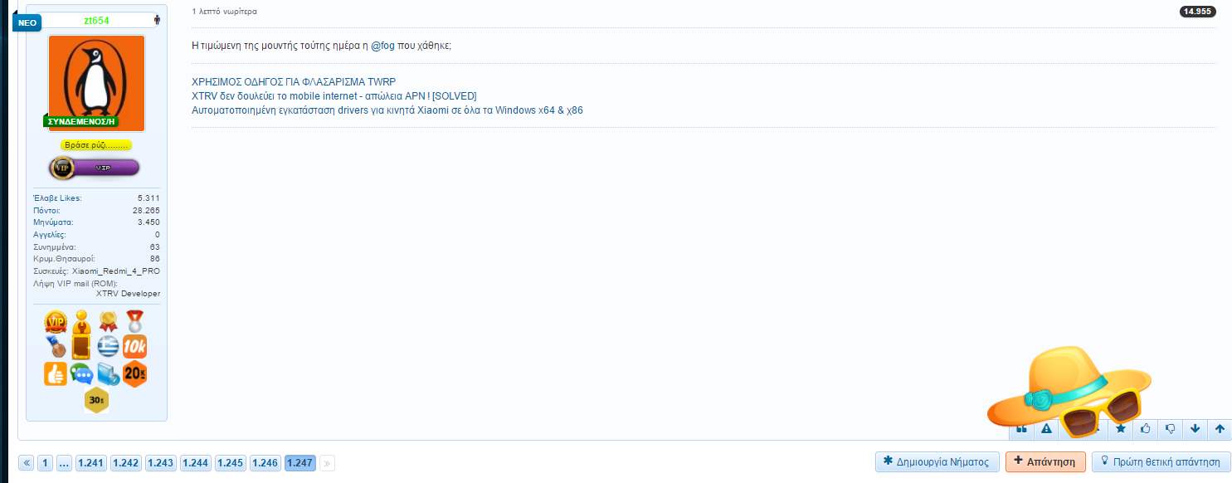1232x483 pixels.
Task: Click the silver medal with red ribbon badge
Action: [134, 320]
